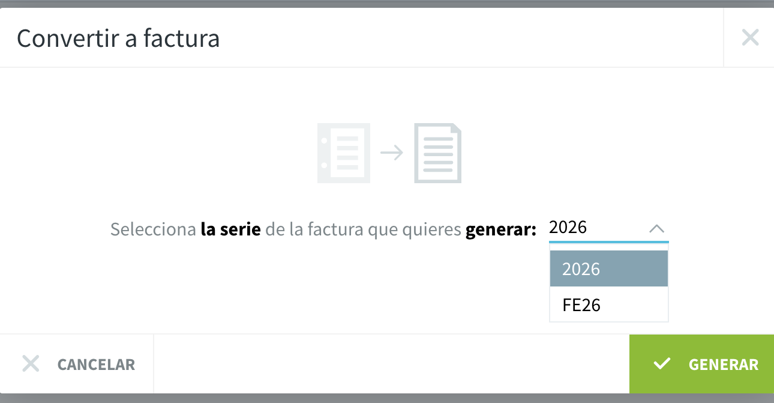Click the arrow between document icons
Image resolution: width=774 pixels, height=403 pixels.
click(392, 153)
